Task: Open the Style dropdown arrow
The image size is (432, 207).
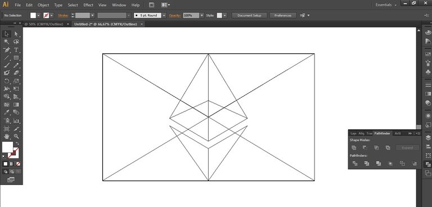Action: pos(224,15)
